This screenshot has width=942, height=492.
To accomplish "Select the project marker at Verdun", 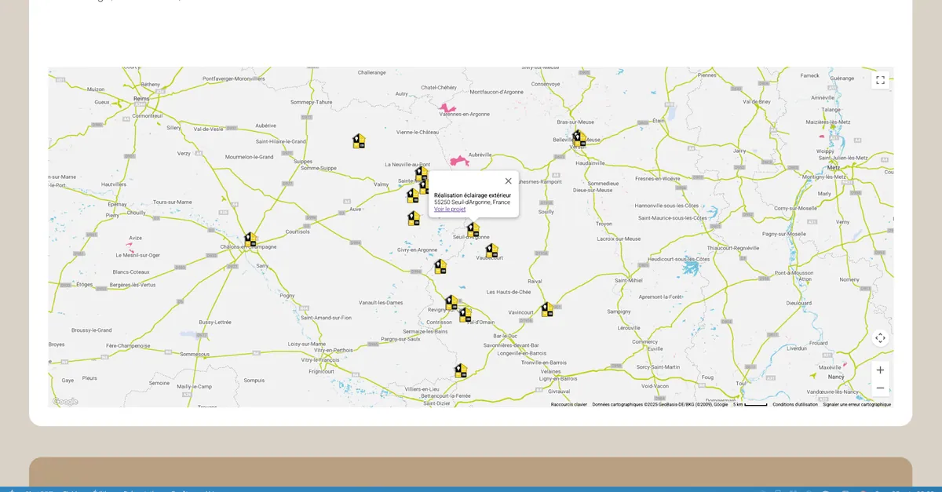I will tap(579, 138).
